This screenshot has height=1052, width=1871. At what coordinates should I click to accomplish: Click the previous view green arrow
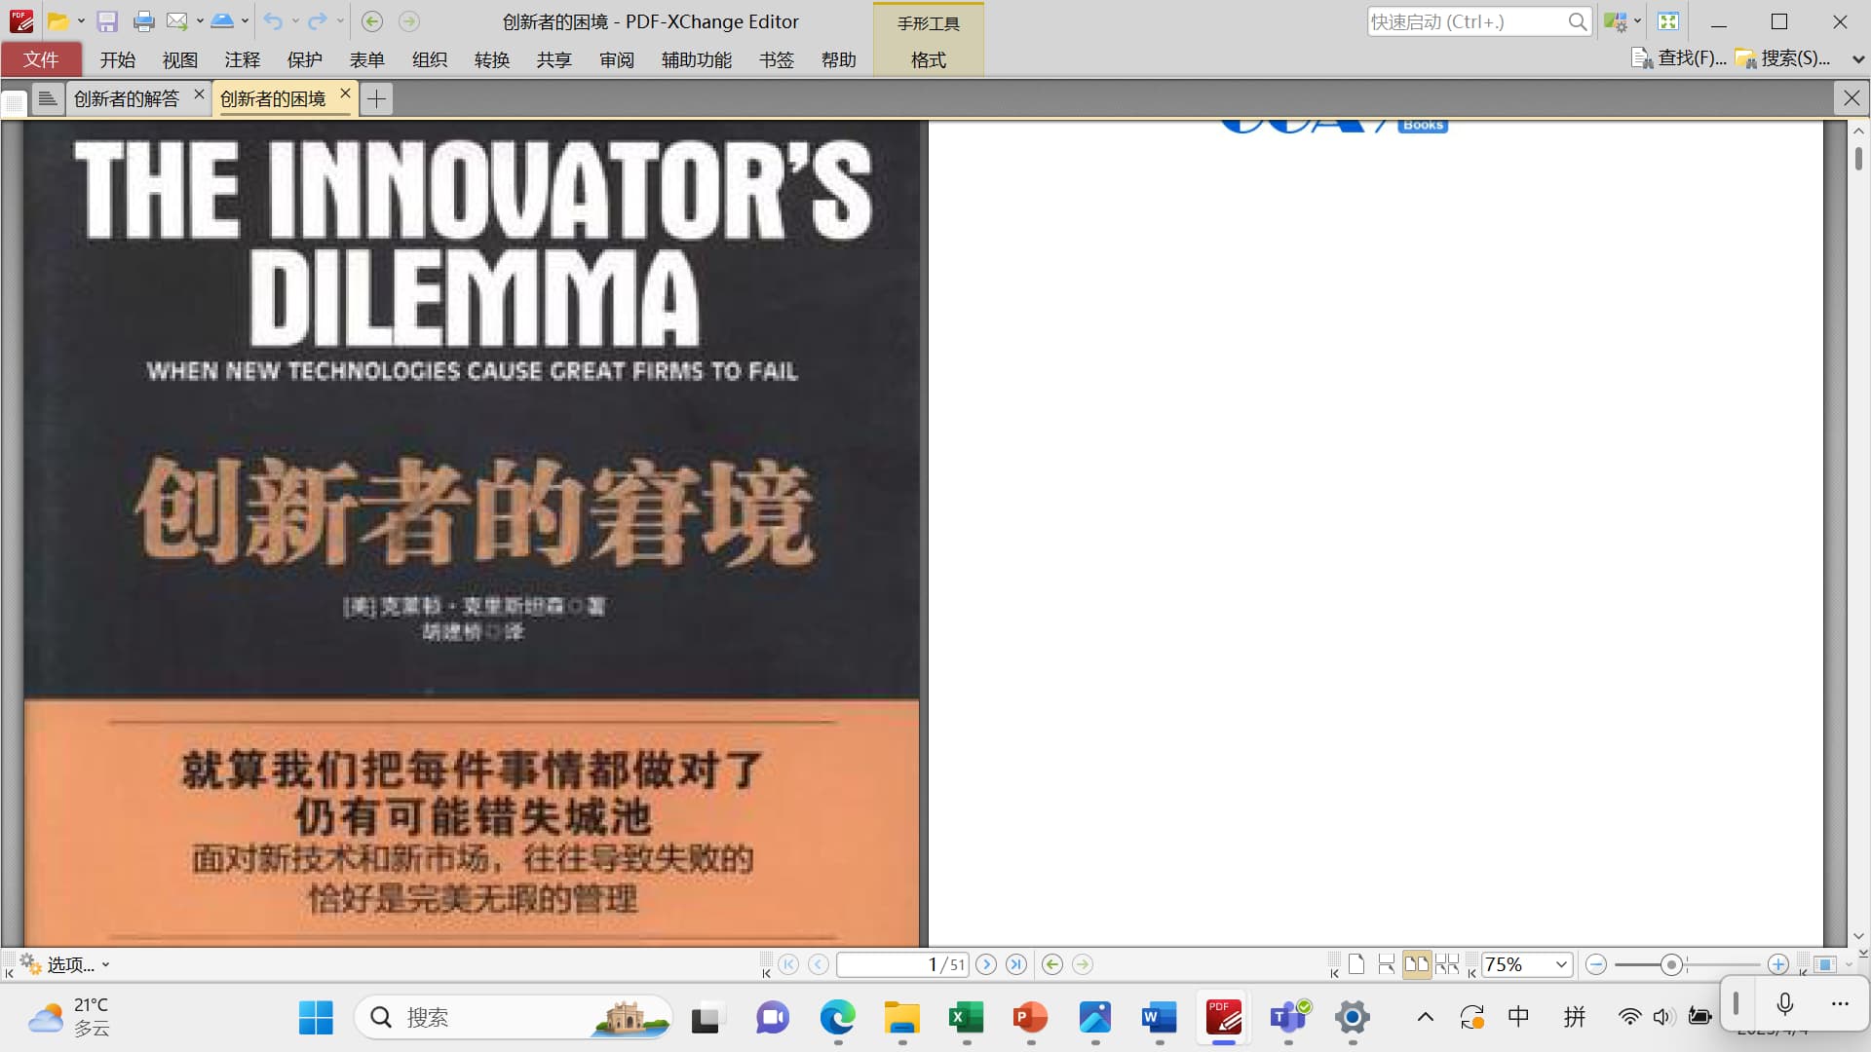pyautogui.click(x=1052, y=964)
